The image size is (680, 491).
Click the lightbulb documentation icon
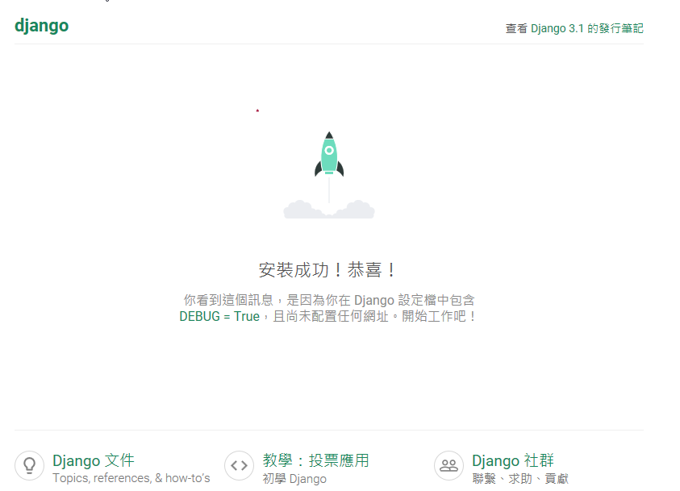pos(30,466)
